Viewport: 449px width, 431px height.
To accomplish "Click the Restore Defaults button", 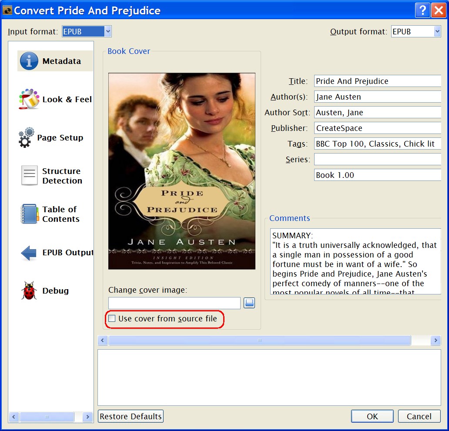I will pos(131,416).
